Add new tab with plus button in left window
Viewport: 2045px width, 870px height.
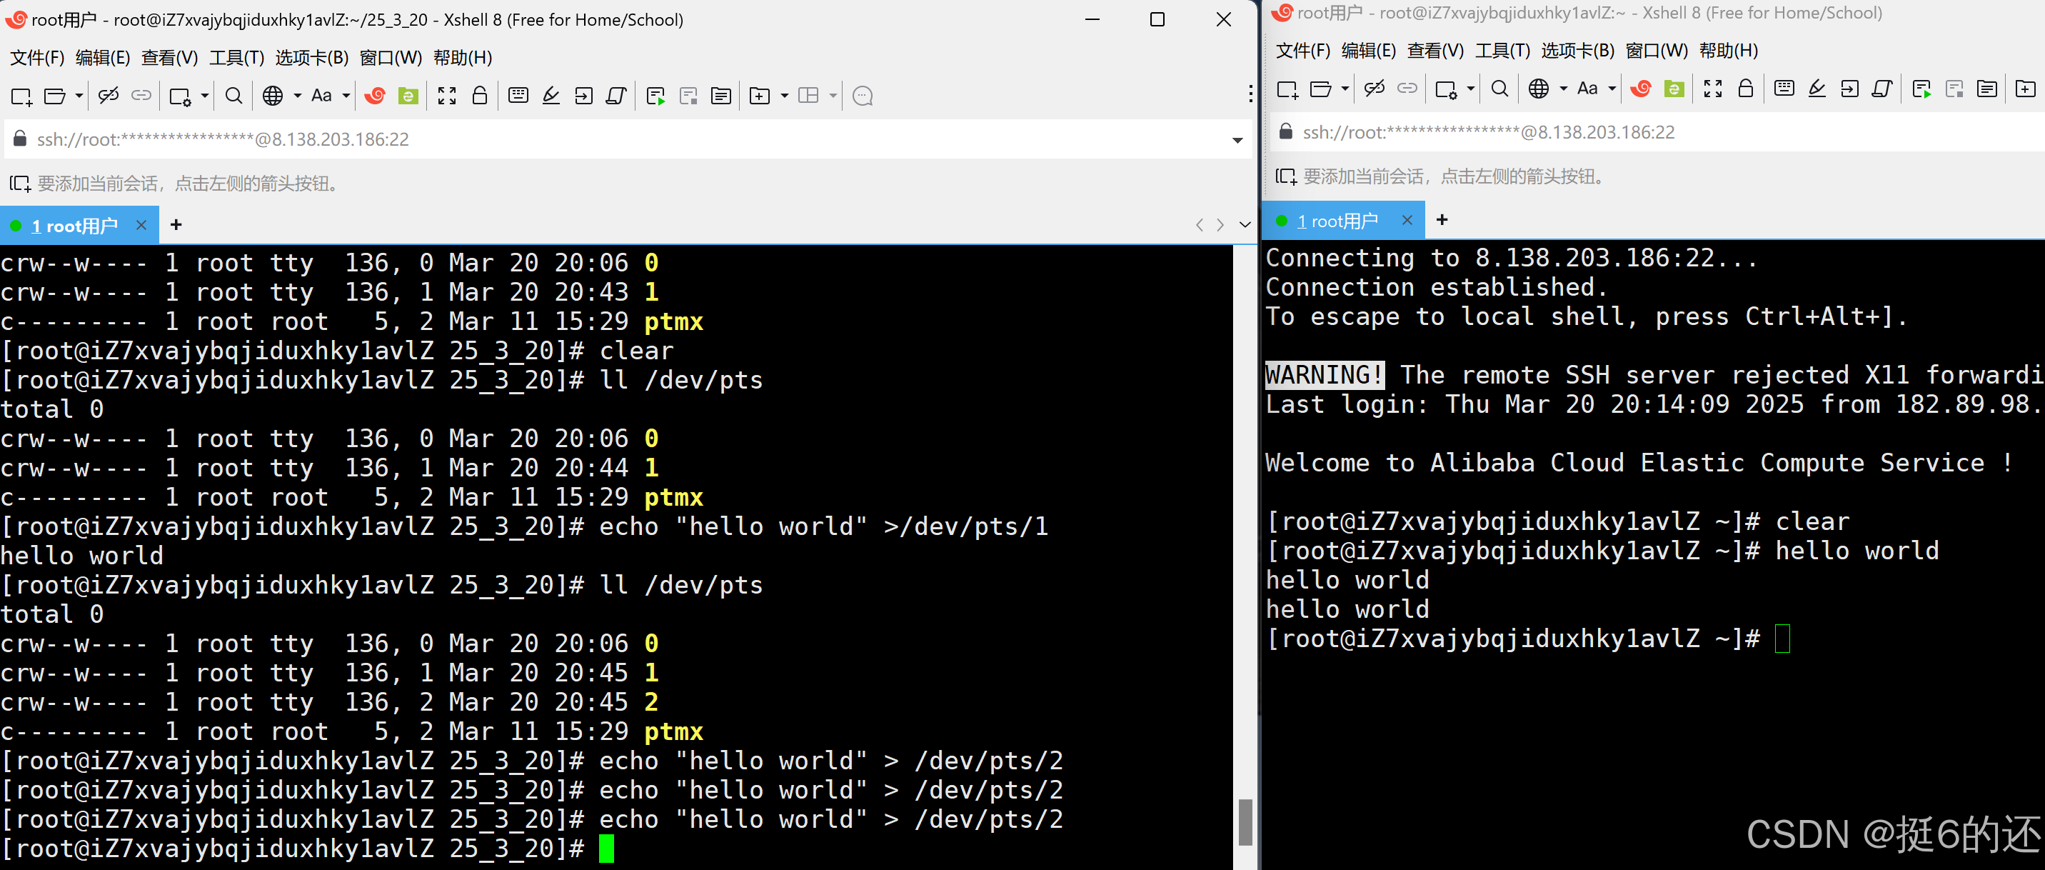[176, 226]
